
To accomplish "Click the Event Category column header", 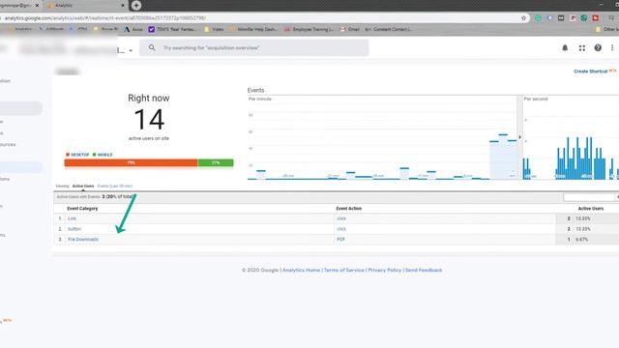I will pyautogui.click(x=82, y=209).
